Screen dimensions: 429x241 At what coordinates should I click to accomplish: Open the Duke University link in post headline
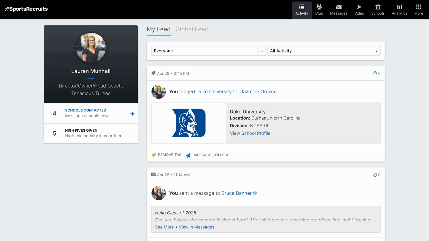point(214,92)
